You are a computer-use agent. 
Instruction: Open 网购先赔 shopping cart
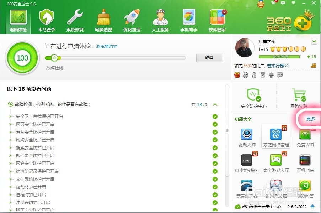pyautogui.click(x=299, y=99)
